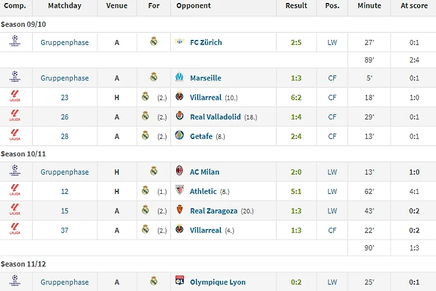Click the Getafe club crest icon
Image resolution: width=436 pixels, height=291 pixels.
(179, 135)
